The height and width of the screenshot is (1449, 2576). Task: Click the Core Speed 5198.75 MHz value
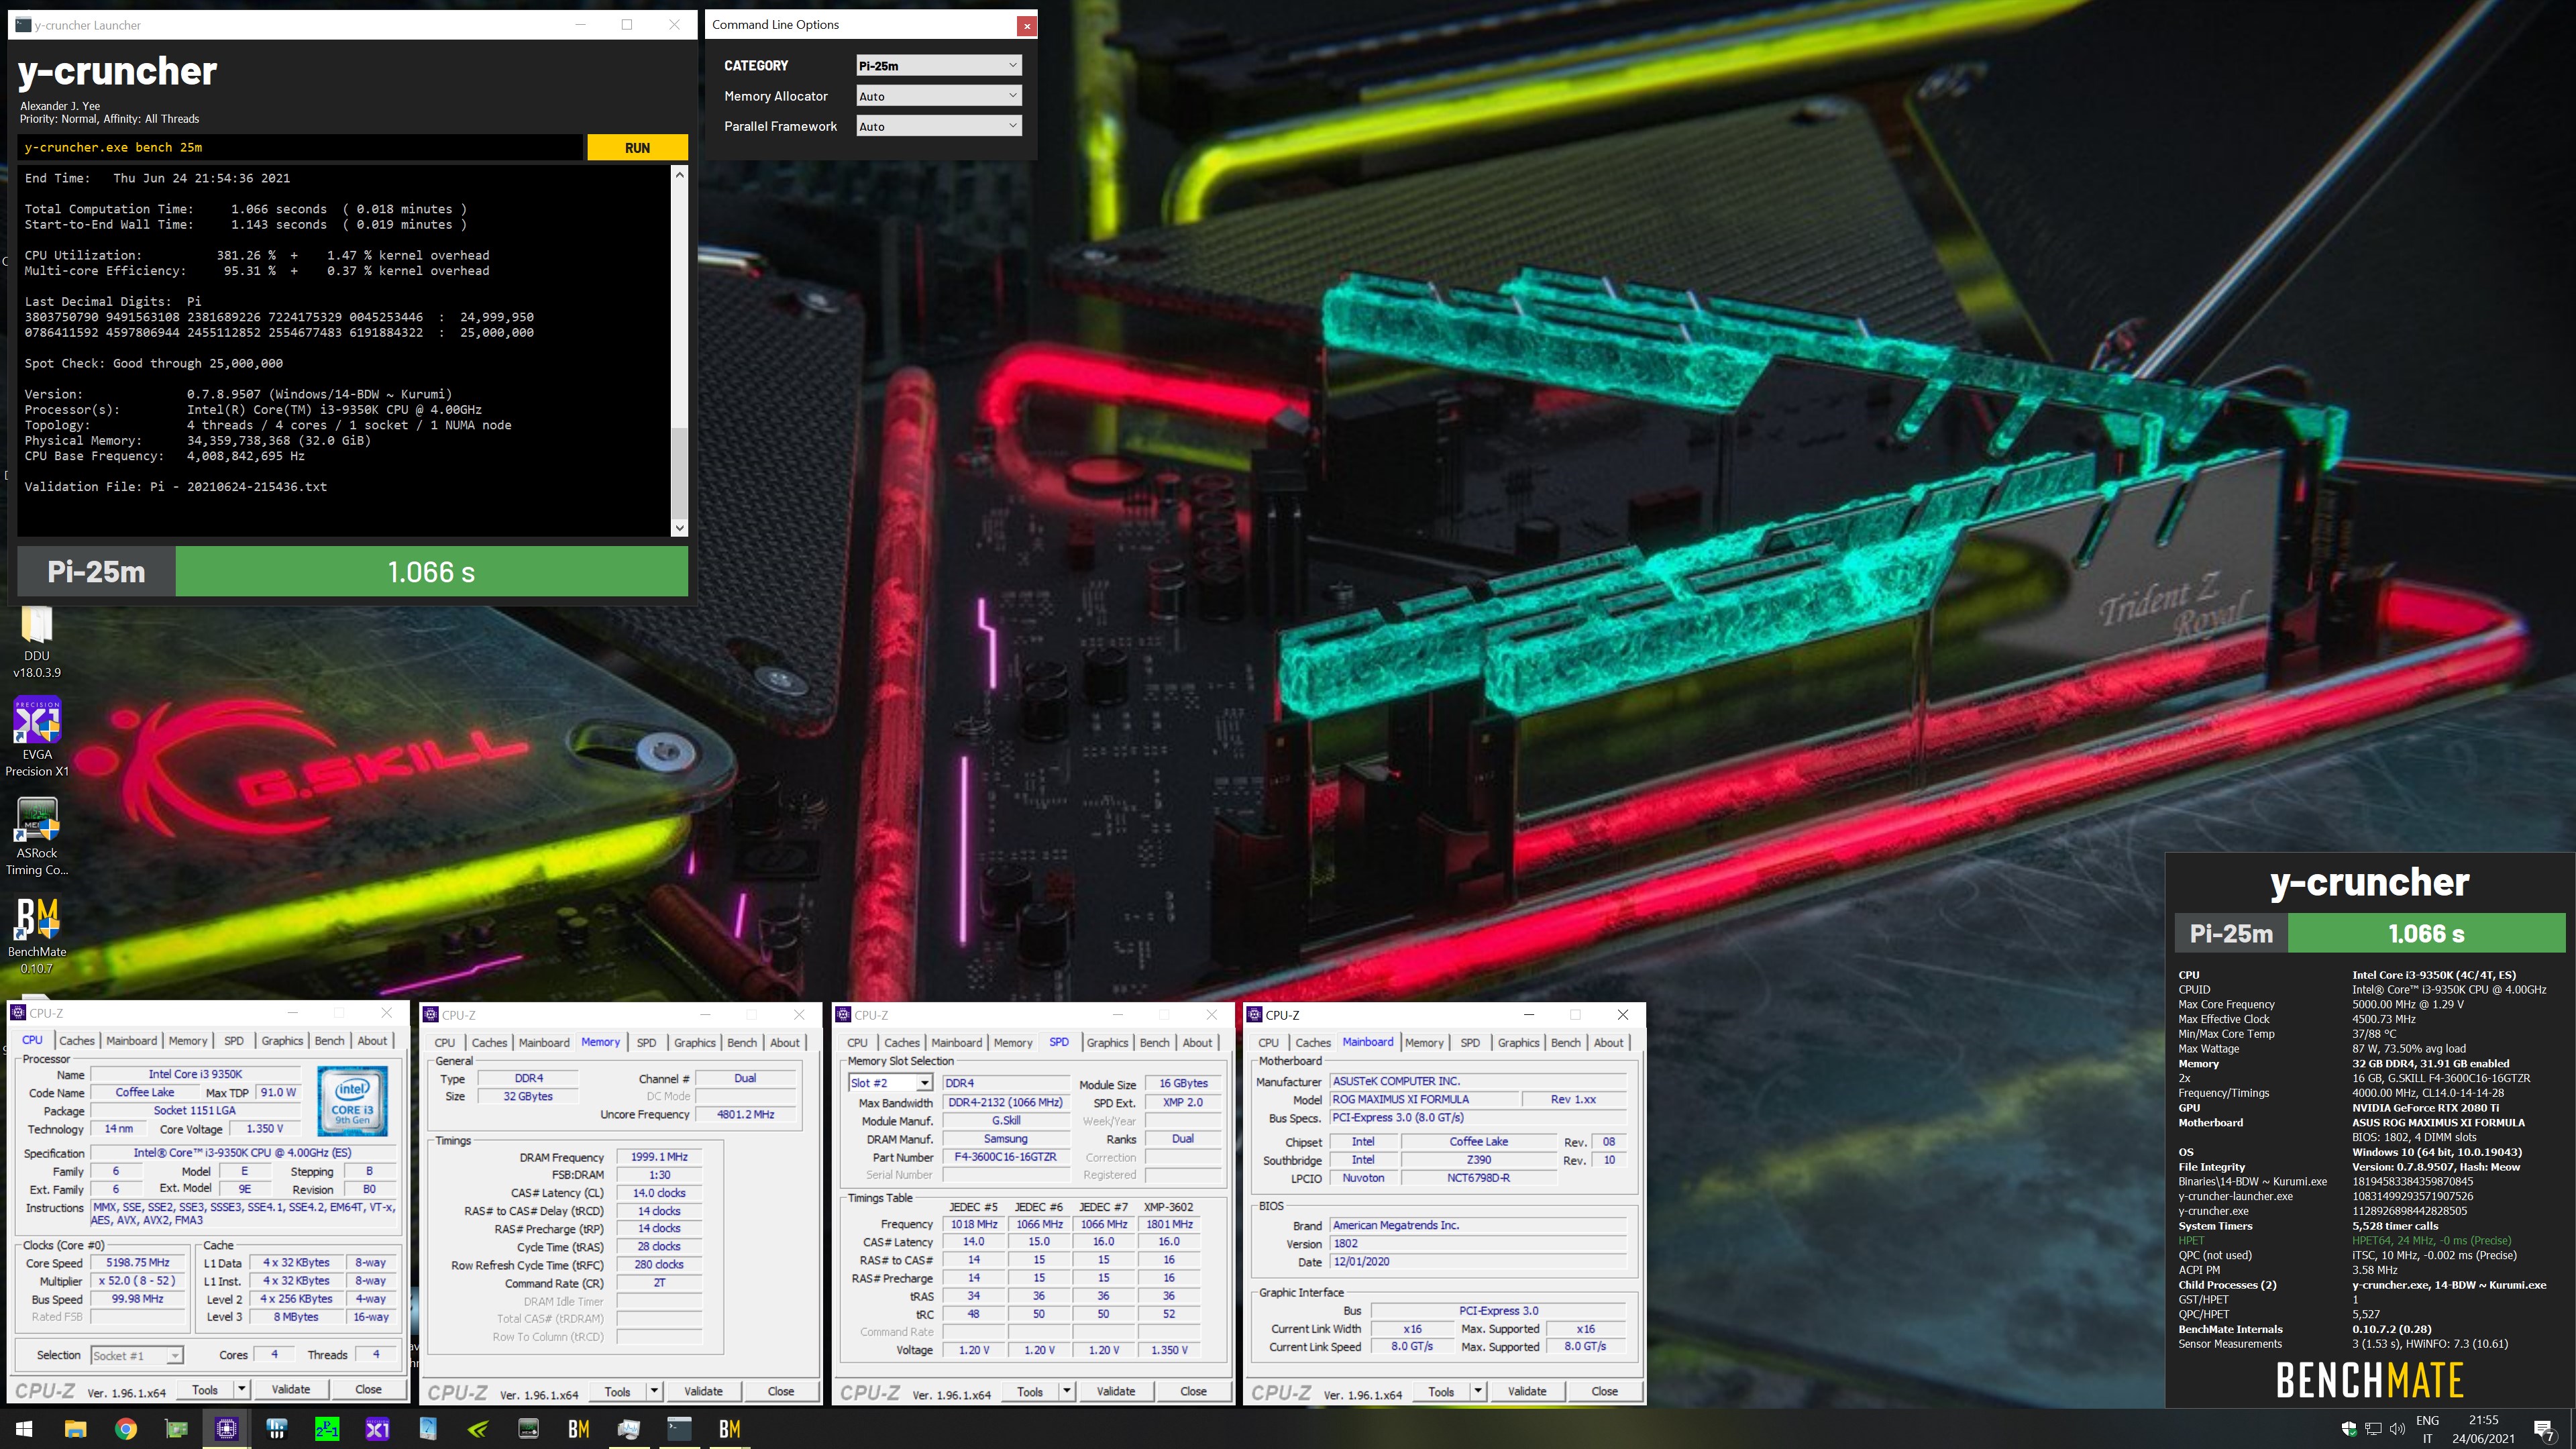pyautogui.click(x=138, y=1263)
